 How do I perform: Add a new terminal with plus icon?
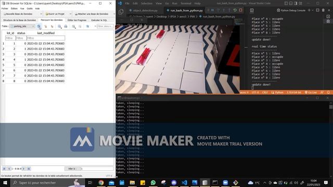[309, 10]
